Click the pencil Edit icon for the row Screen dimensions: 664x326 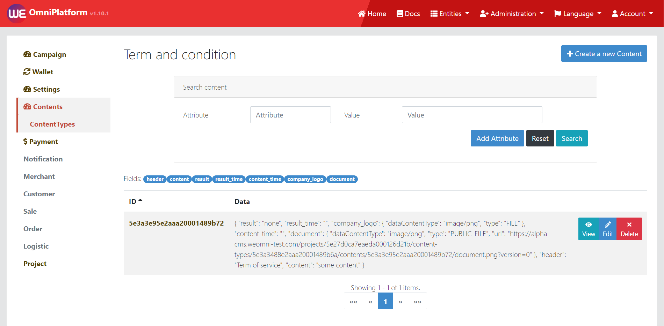tap(608, 225)
